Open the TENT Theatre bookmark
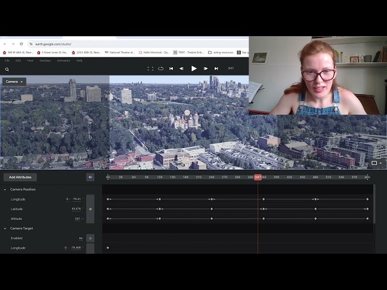 click(189, 53)
